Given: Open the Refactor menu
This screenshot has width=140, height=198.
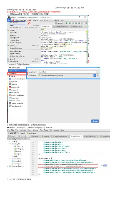Looking at the screenshot, I should point(36,20).
